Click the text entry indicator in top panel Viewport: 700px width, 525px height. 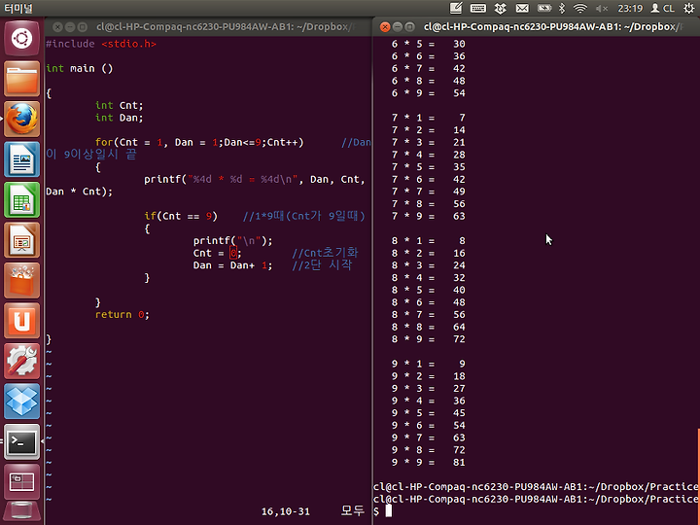coord(456,8)
